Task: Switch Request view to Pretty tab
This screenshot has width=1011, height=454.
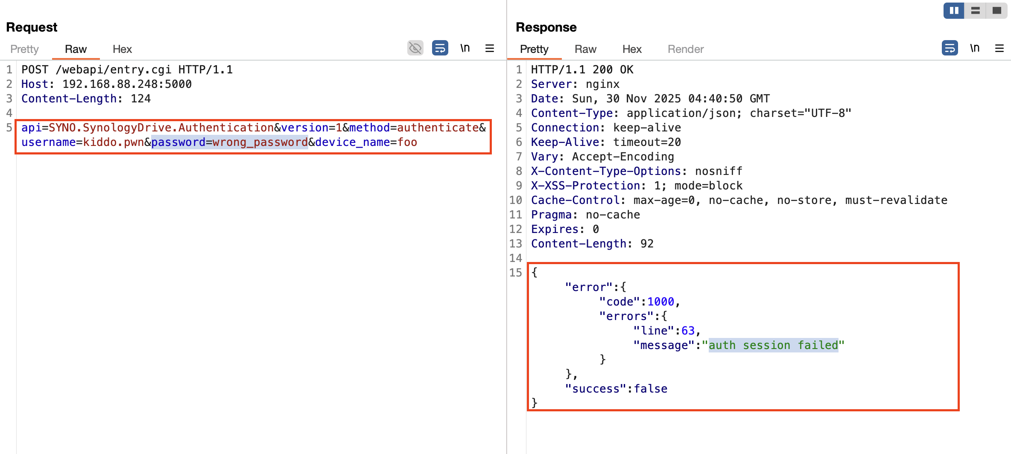Action: pos(24,49)
